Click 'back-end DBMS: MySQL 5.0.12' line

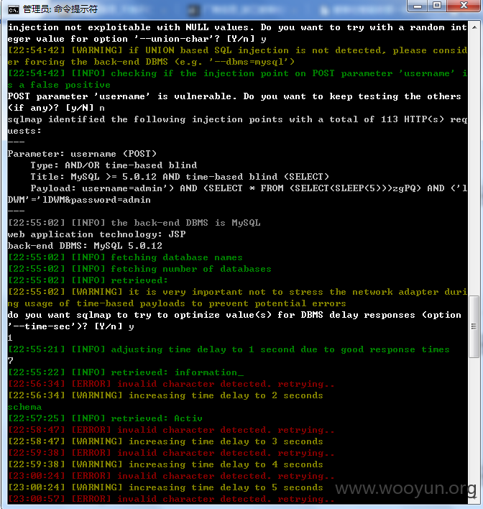85,246
